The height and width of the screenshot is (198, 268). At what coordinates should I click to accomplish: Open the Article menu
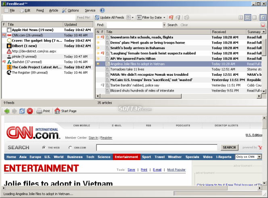click(54, 10)
